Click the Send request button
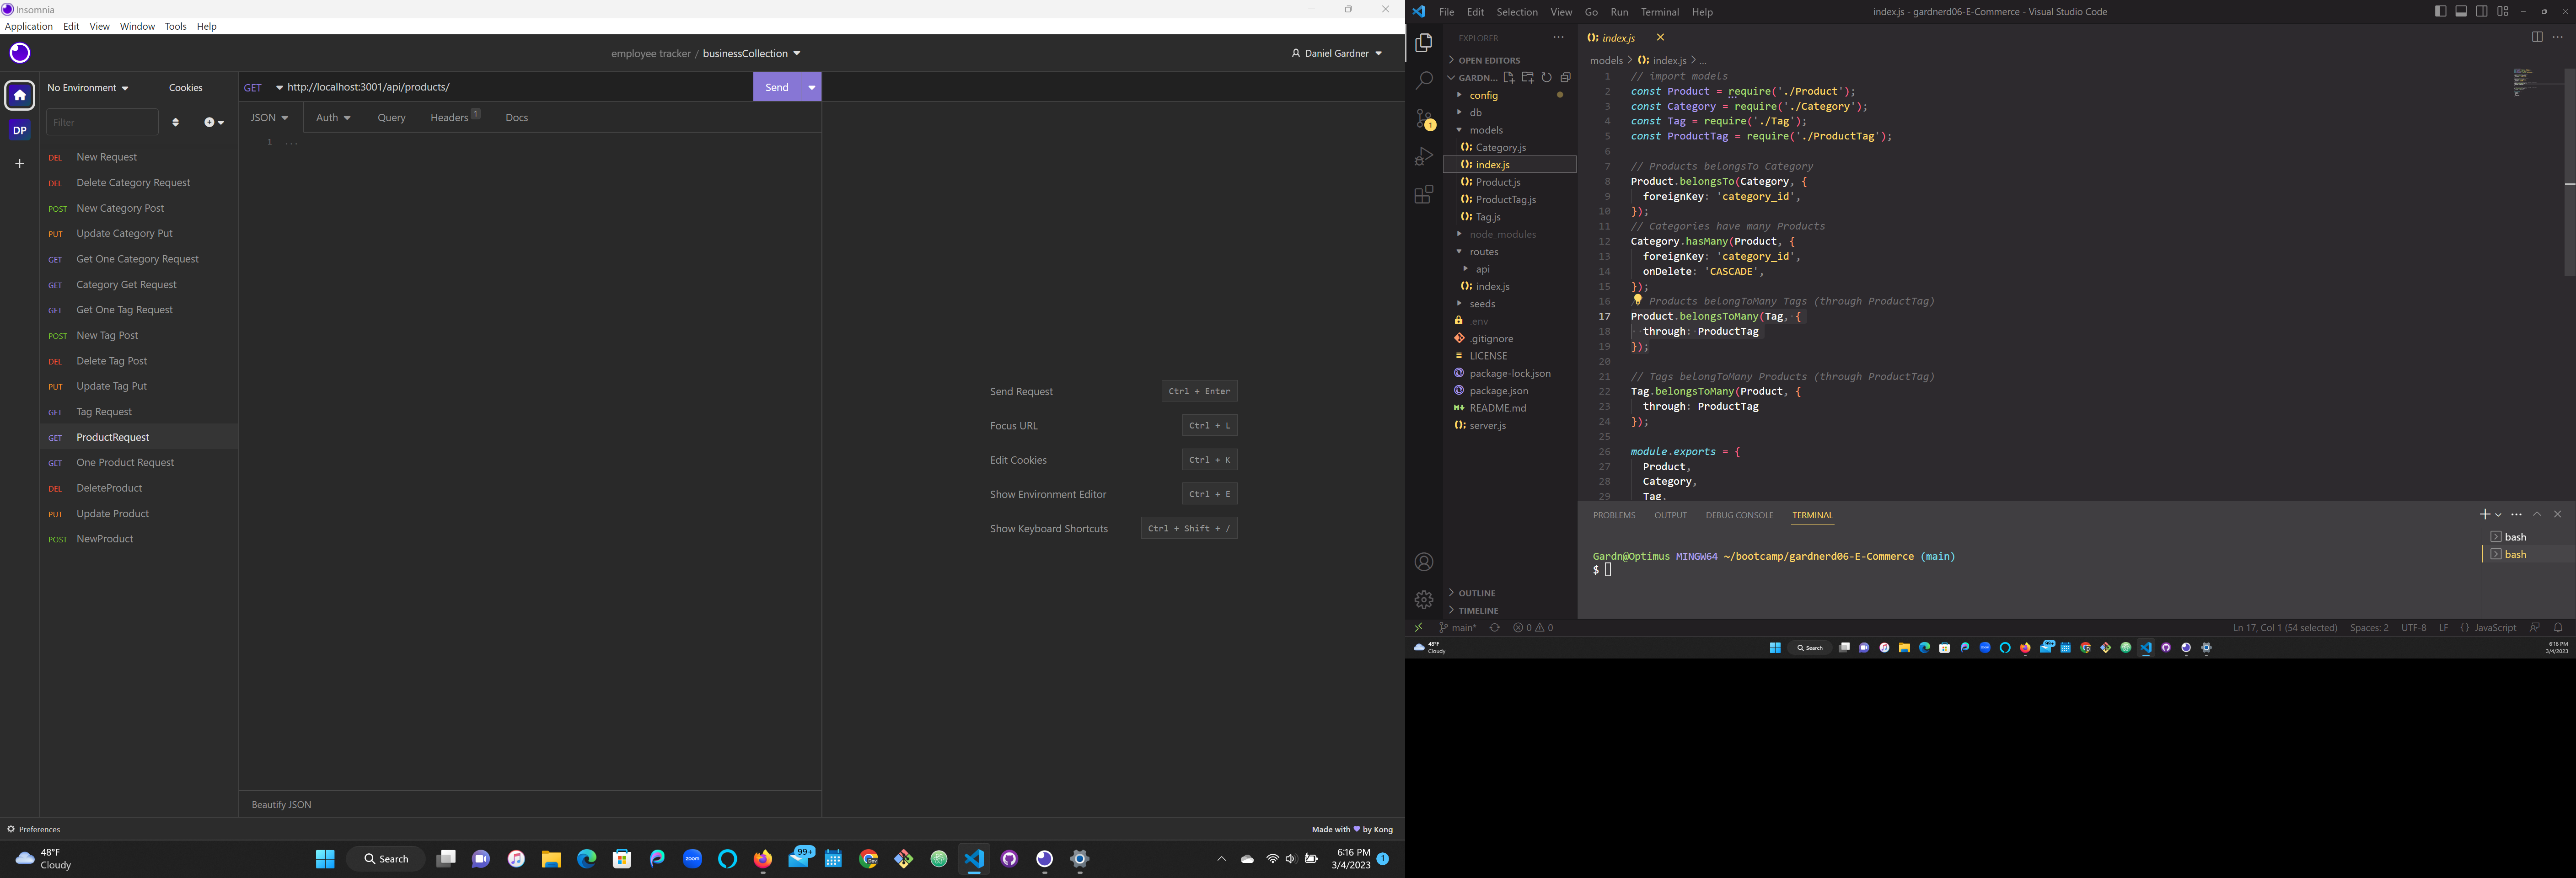2576x878 pixels. coord(777,87)
